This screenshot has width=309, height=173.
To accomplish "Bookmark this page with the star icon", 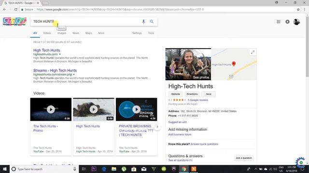I will tap(298, 10).
